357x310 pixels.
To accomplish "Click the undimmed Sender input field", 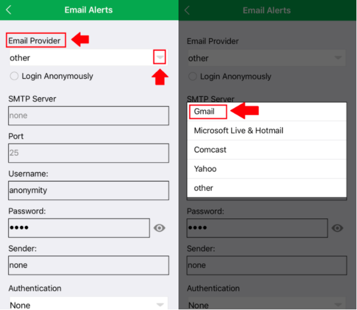I will (x=88, y=265).
